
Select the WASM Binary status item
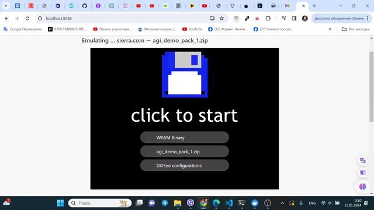click(x=185, y=138)
